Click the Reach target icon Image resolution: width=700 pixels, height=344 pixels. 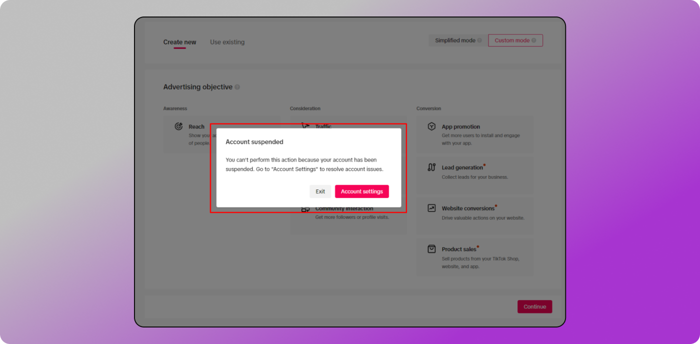(x=178, y=126)
